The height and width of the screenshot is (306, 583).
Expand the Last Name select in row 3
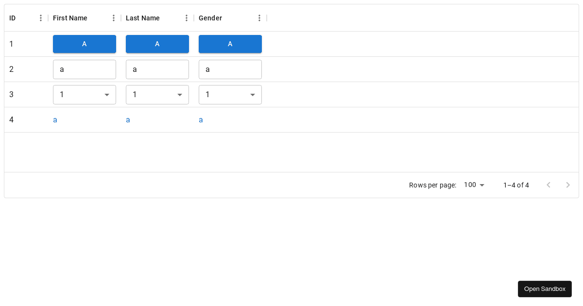[x=157, y=95]
